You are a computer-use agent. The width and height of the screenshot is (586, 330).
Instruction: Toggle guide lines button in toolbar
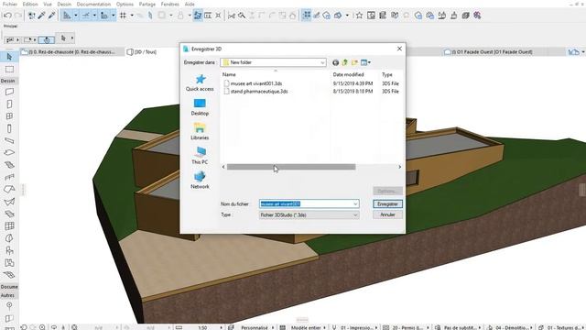(x=67, y=16)
